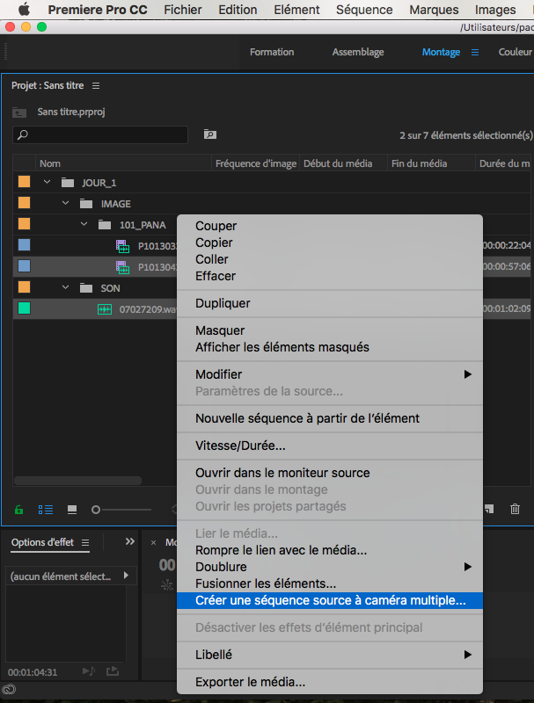The height and width of the screenshot is (703, 534).
Task: Click the export frame icon in Effect Controls
Action: (113, 671)
